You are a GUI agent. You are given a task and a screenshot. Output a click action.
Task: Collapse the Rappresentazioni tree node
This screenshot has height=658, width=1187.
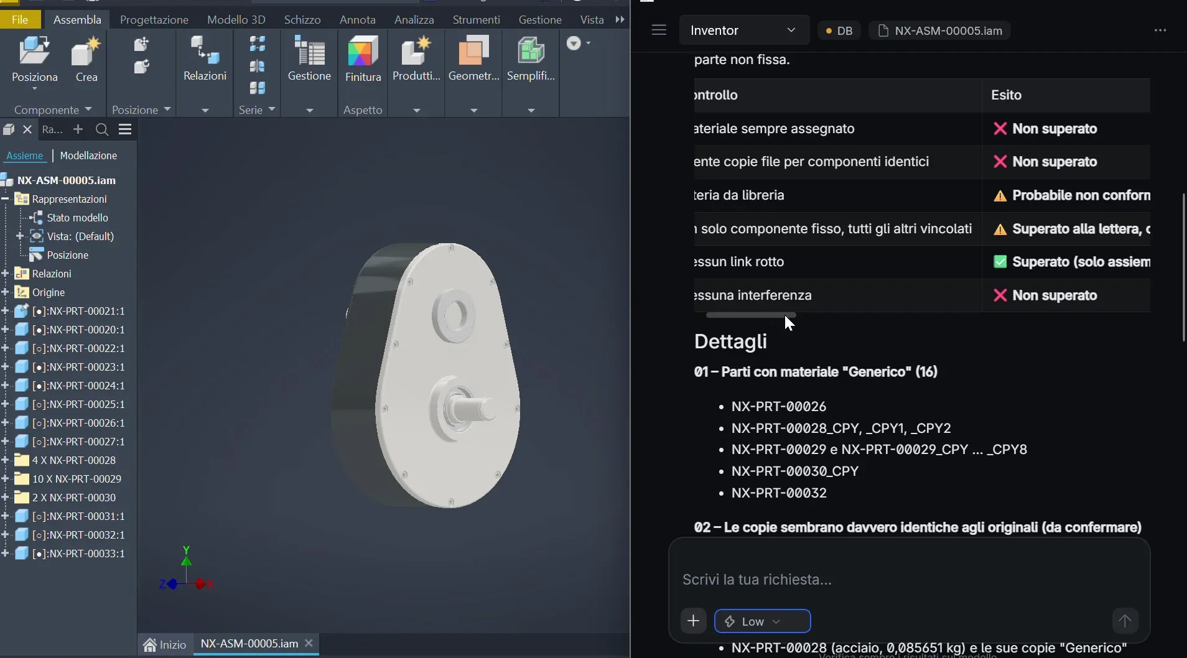click(x=5, y=199)
